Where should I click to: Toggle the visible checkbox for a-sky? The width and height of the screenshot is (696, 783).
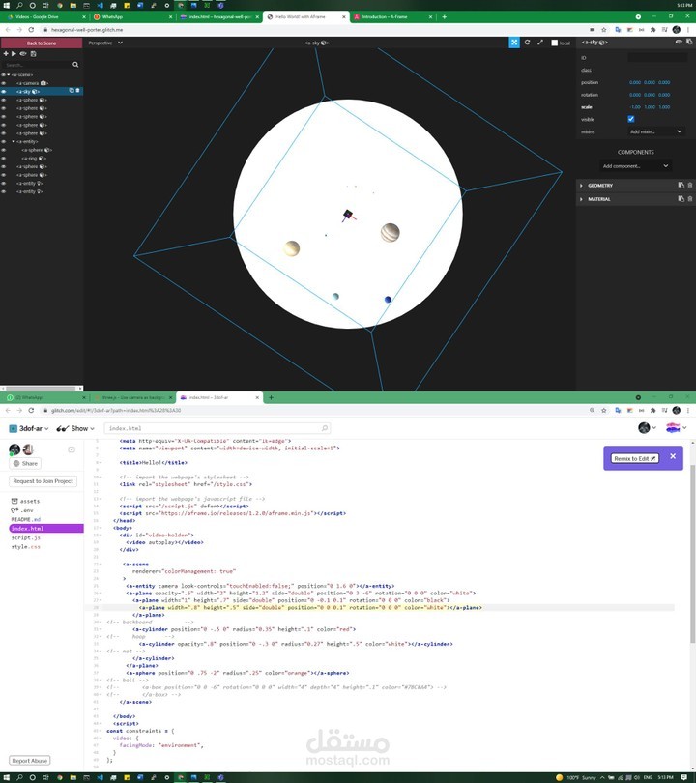click(x=631, y=119)
